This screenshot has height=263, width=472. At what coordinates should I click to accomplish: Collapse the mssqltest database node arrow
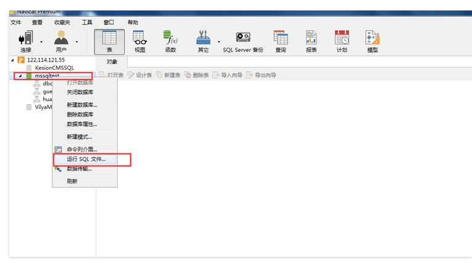point(20,76)
